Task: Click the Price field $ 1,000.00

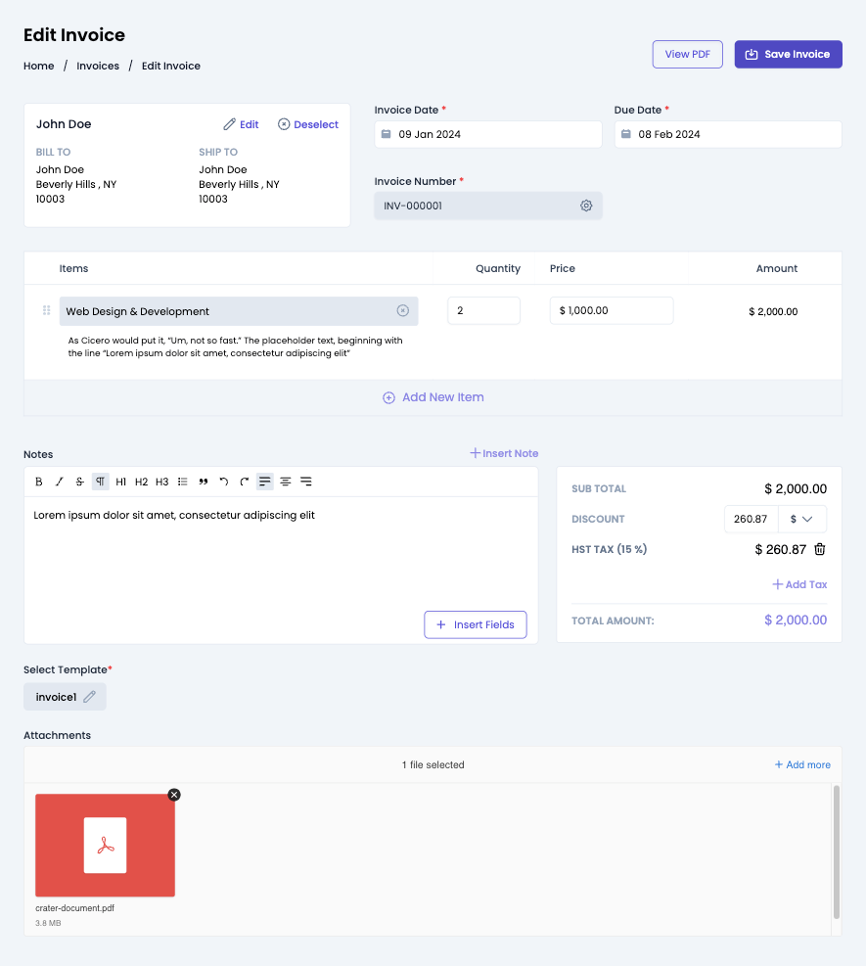Action: (x=612, y=310)
